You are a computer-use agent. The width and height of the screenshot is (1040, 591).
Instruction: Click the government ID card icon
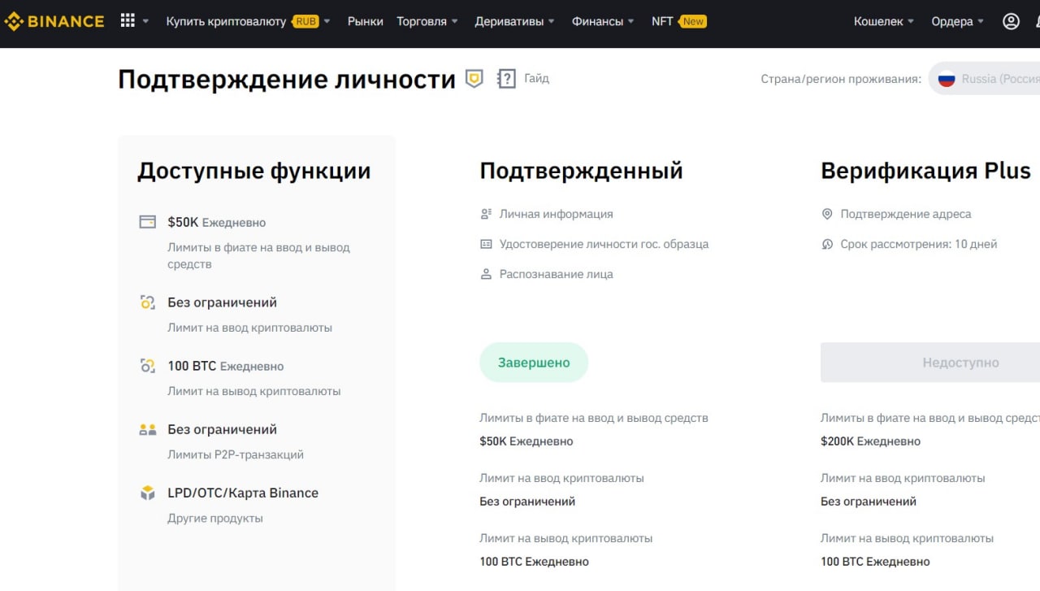(486, 244)
